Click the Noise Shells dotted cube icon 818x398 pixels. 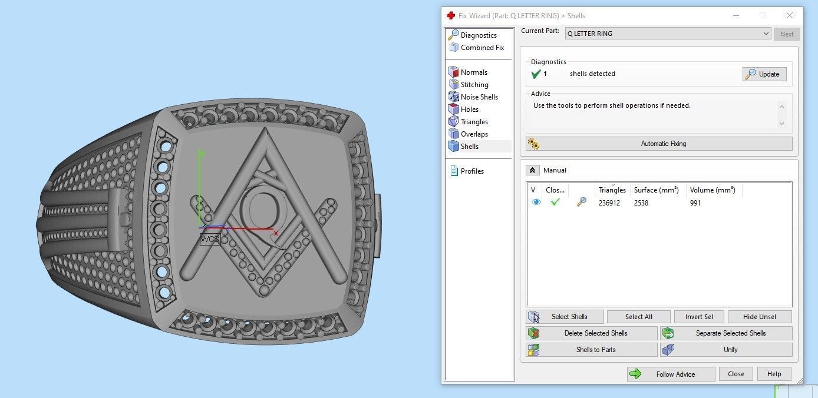tap(453, 97)
